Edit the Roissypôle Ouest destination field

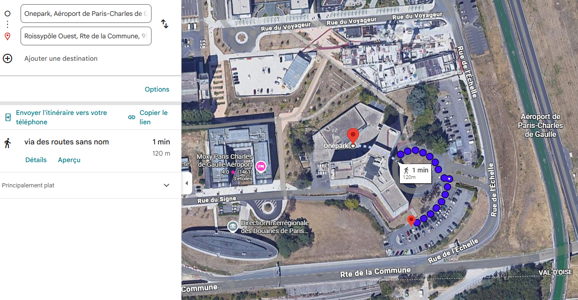[86, 36]
